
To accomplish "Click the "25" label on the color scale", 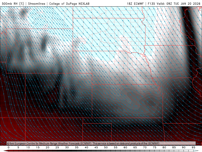I will click(x=57, y=147).
